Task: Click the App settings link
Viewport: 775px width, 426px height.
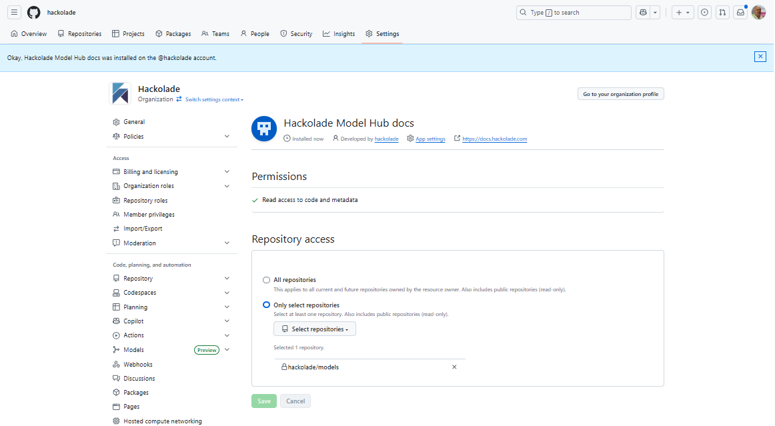Action: pos(430,139)
